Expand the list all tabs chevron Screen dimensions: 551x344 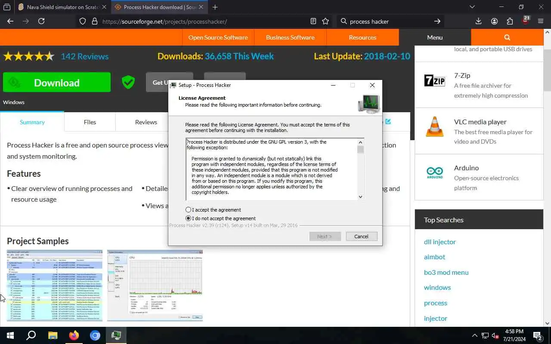[472, 7]
